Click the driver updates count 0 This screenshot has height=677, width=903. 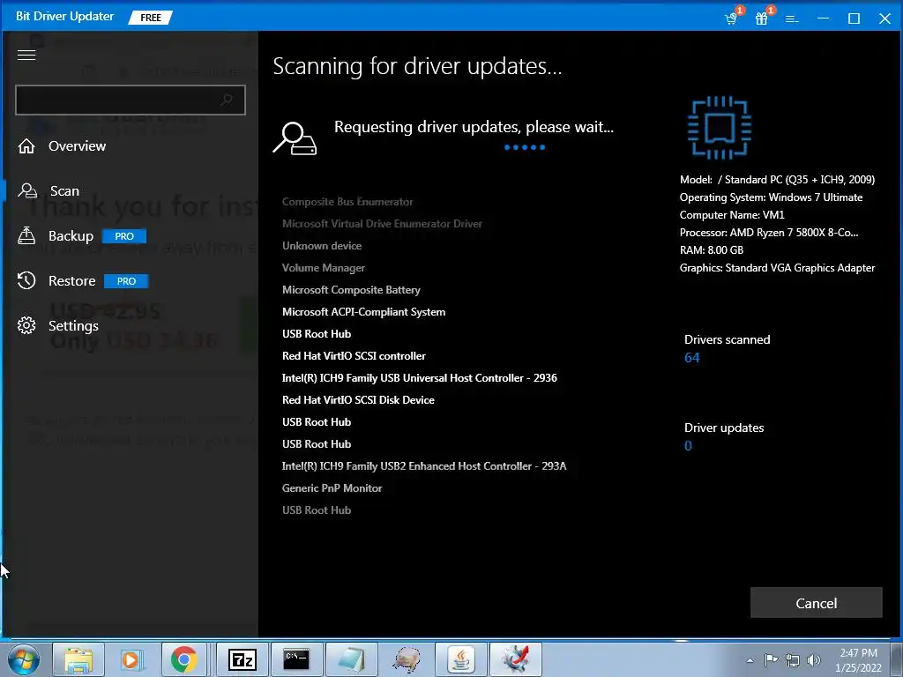tap(688, 445)
